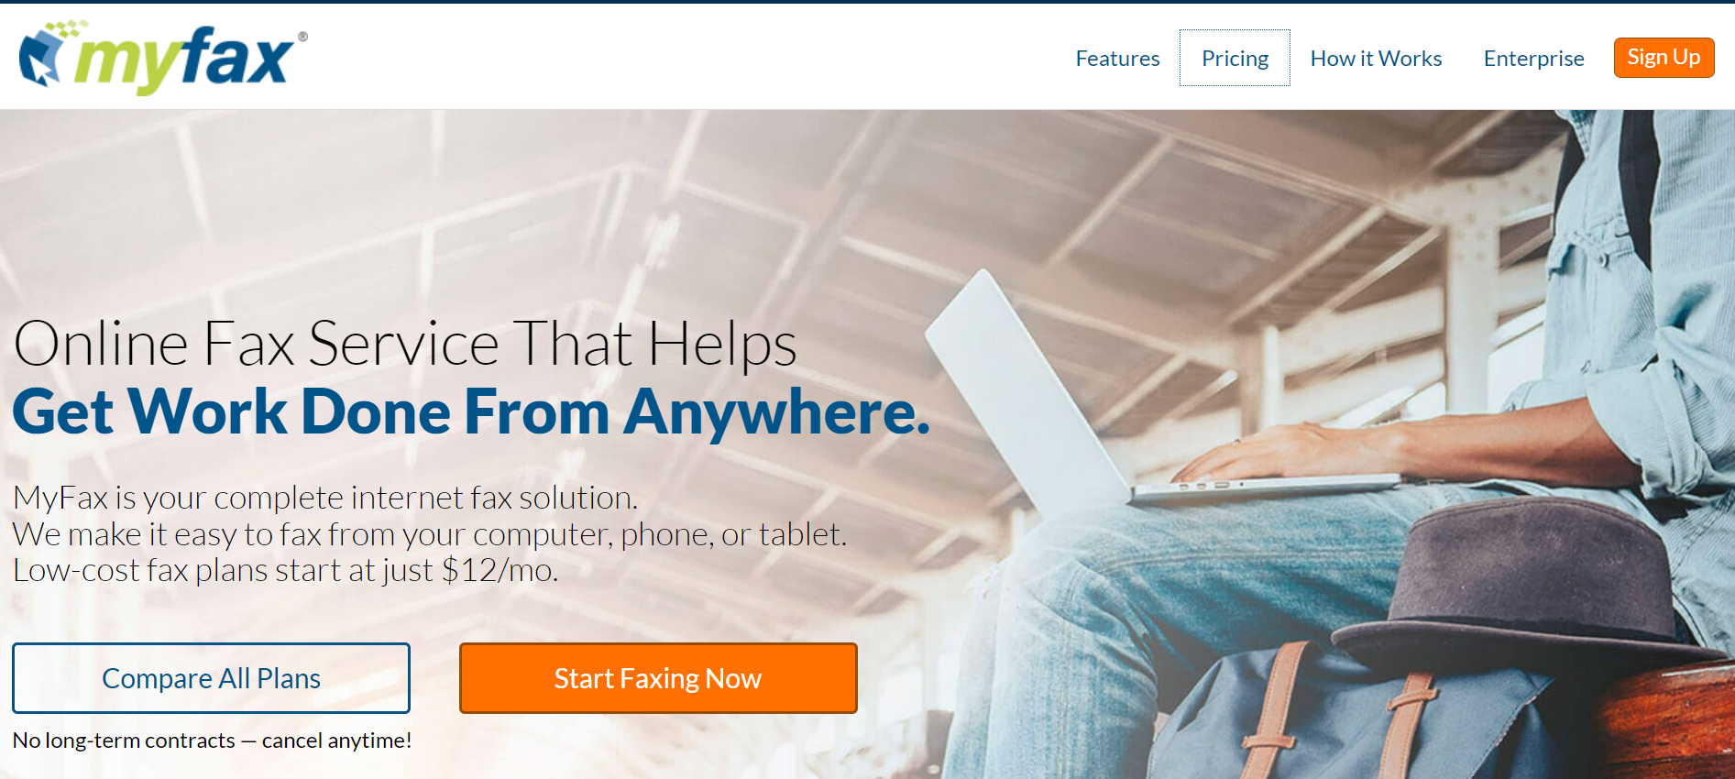The height and width of the screenshot is (779, 1735).
Task: Click the 'Online Fax Service That Helps' heading
Action: 405,345
